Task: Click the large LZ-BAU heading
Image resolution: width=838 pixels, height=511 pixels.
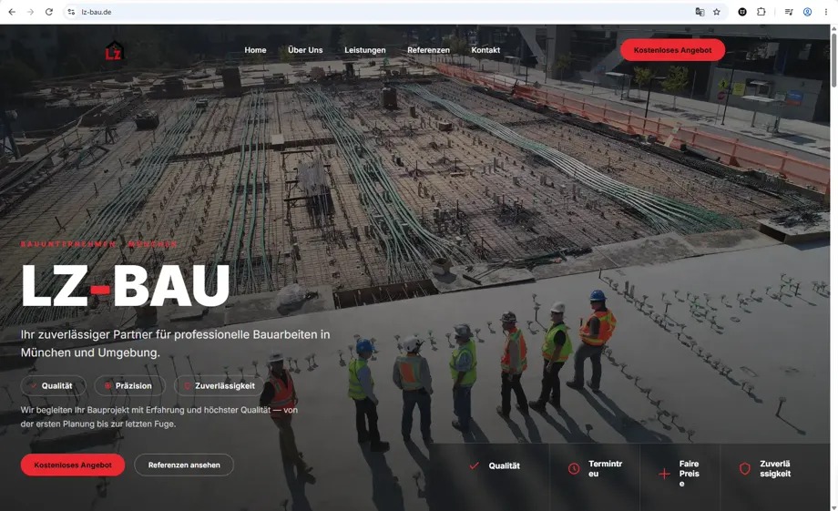Action: tap(125, 286)
